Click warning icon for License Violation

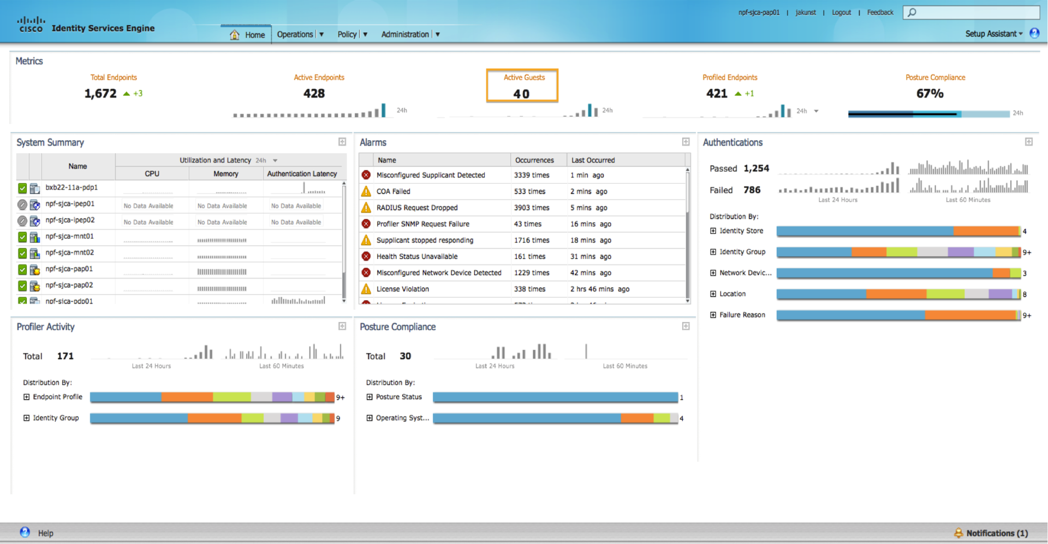pos(366,289)
